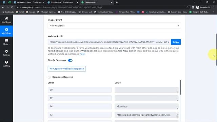Screen dimensions: 217x122
Task: Open Keyword tool bookmark
Action: [85, 12]
